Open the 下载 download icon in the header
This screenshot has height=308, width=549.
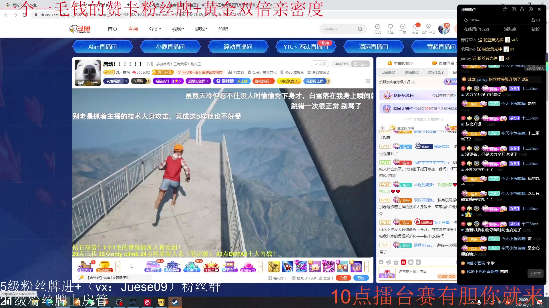(x=403, y=29)
